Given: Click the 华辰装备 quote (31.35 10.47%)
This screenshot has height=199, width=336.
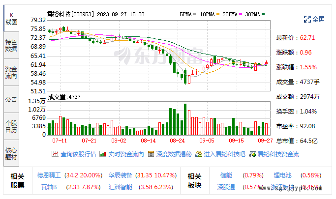Looking at the screenshot, I should pos(156,175).
